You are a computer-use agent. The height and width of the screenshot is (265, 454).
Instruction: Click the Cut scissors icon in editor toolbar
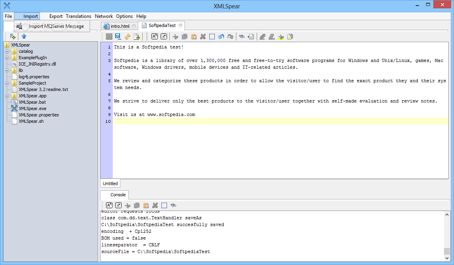pyautogui.click(x=175, y=37)
